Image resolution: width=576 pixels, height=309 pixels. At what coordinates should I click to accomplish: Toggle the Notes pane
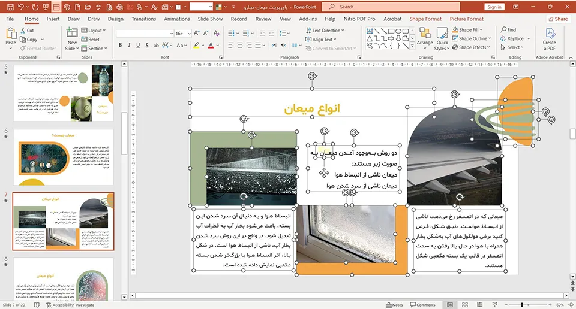pyautogui.click(x=394, y=305)
